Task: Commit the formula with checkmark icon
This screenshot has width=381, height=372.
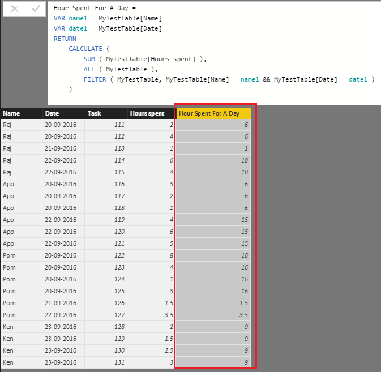Action: tap(36, 9)
